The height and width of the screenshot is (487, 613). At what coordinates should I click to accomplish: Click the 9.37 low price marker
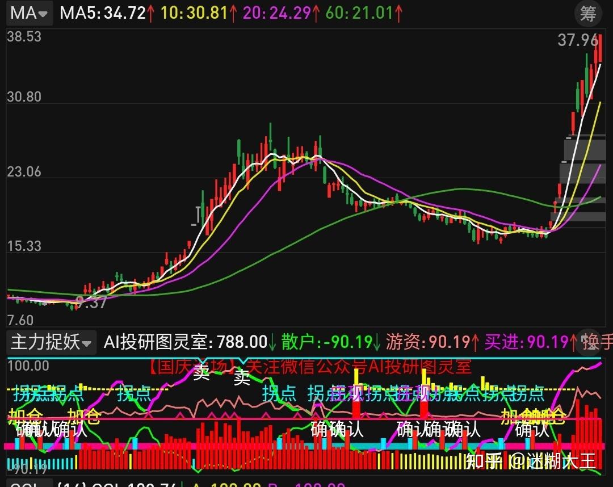[x=91, y=303]
